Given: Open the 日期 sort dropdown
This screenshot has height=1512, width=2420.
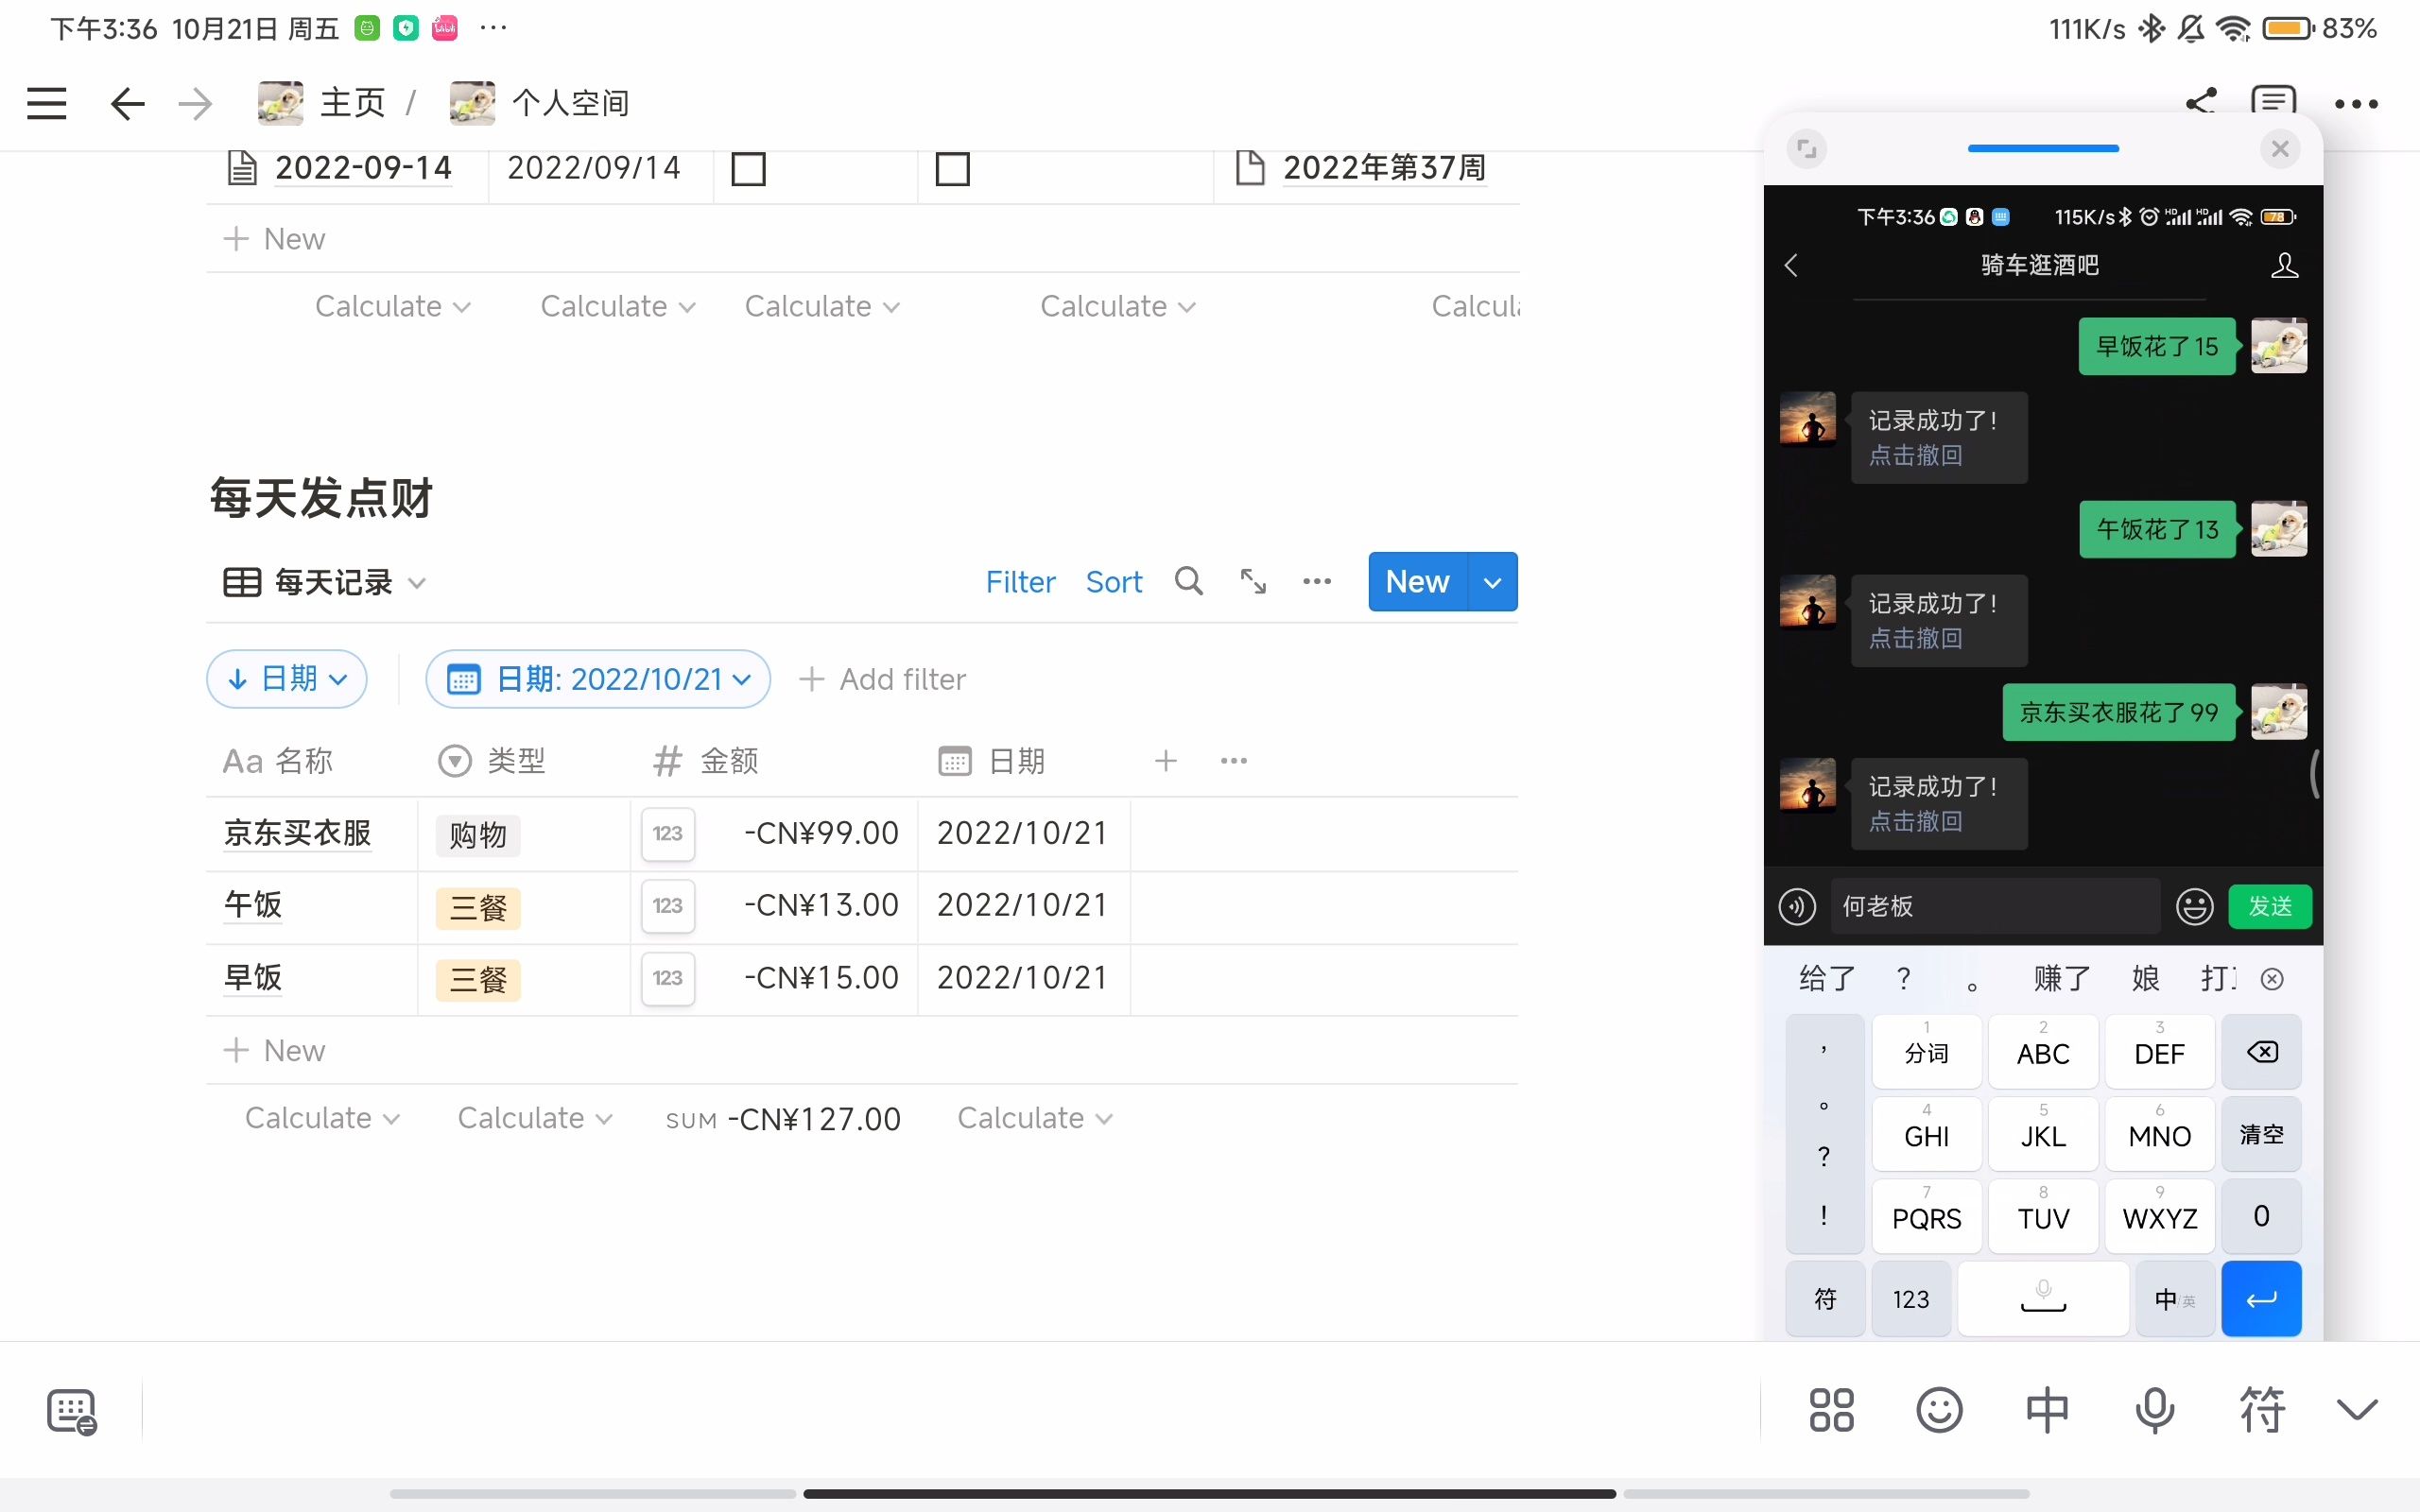Looking at the screenshot, I should tap(287, 678).
